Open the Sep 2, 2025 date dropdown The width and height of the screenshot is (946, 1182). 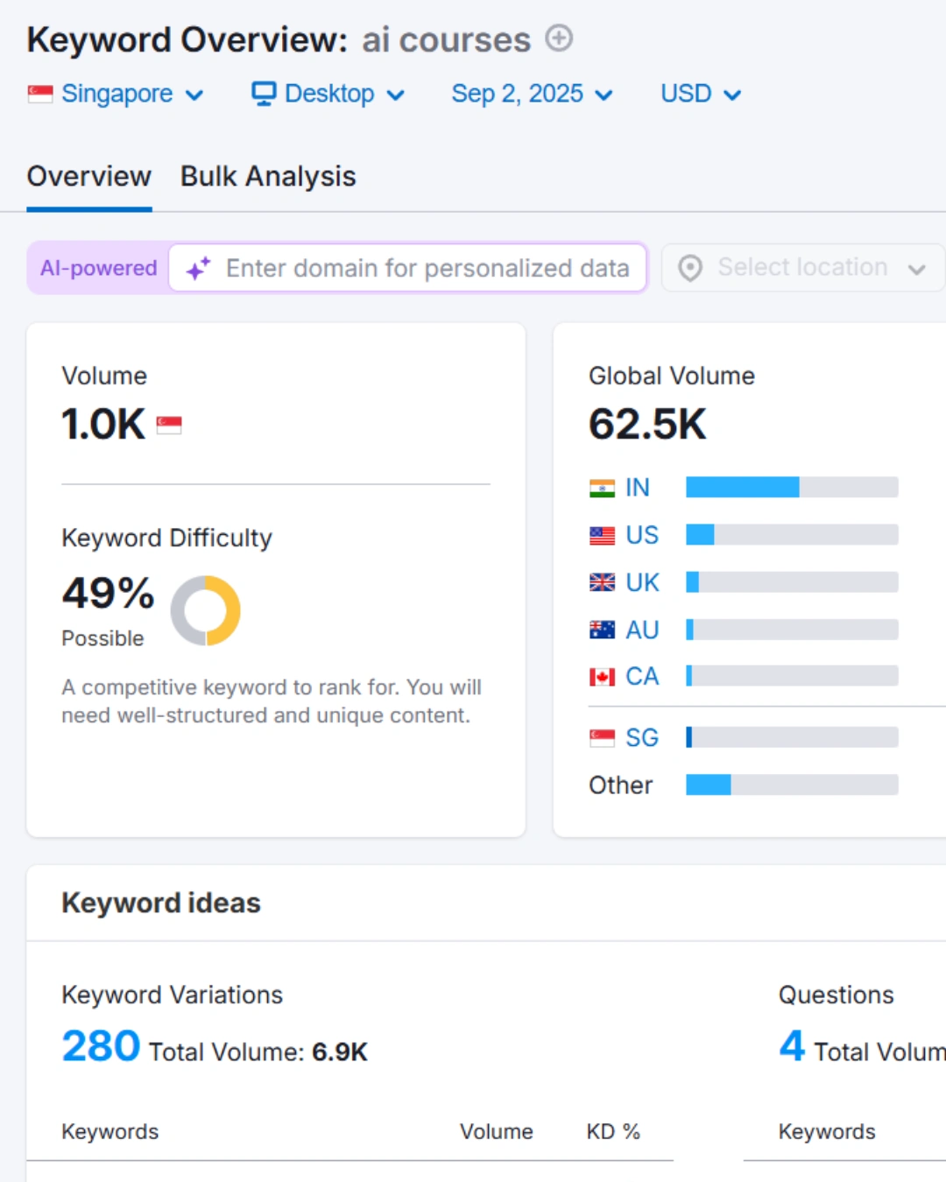click(532, 94)
